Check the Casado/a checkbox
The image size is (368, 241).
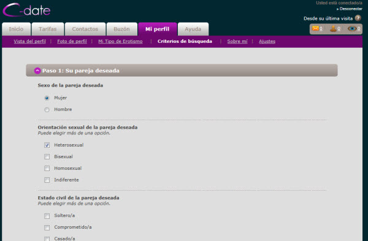coord(47,239)
